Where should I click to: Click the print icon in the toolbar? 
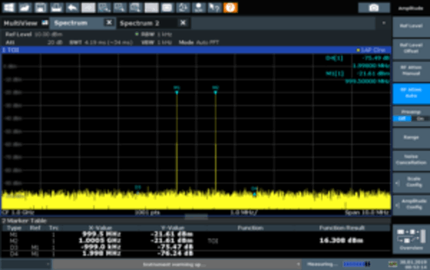pyautogui.click(x=57, y=7)
